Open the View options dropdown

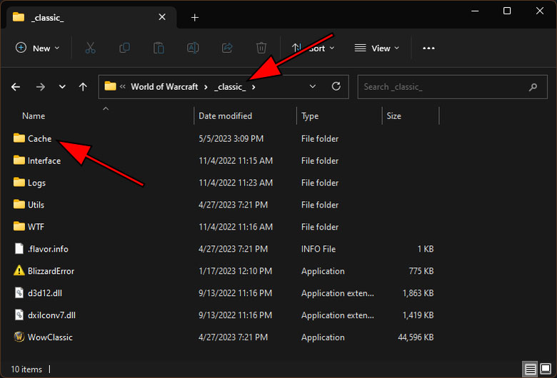click(377, 48)
